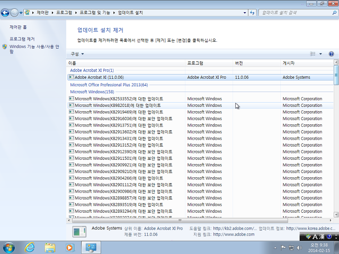
Task: Click the blue help question mark icon
Action: click(331, 54)
